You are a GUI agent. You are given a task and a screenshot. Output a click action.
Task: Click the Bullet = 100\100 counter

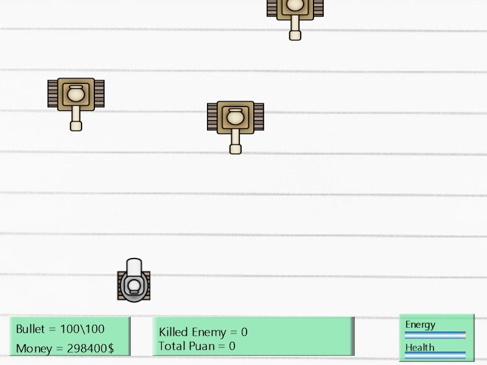pyautogui.click(x=60, y=328)
